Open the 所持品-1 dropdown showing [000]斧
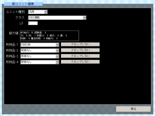The image size is (155, 116). point(40,45)
